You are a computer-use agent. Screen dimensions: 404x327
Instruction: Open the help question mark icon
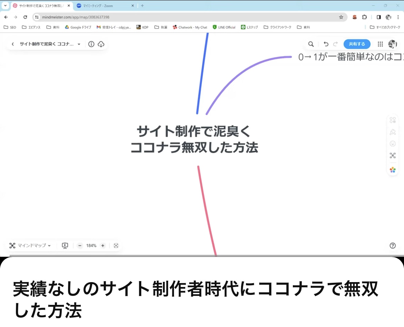click(393, 246)
